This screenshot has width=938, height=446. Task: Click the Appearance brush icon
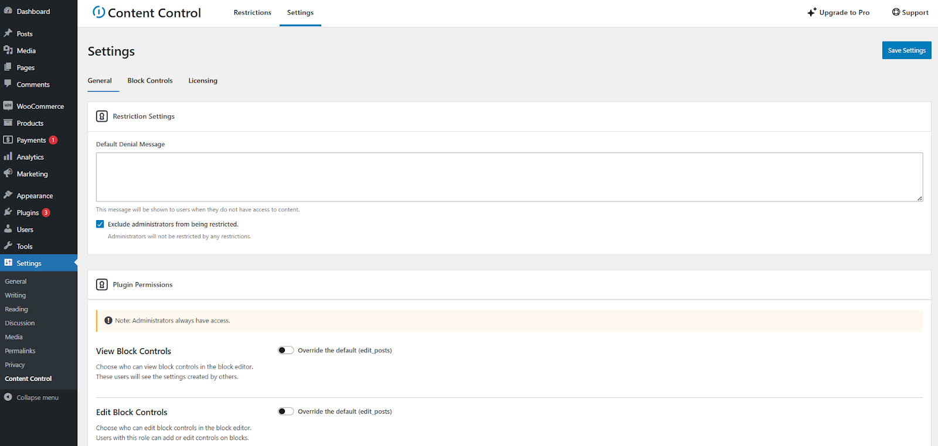[x=8, y=195]
